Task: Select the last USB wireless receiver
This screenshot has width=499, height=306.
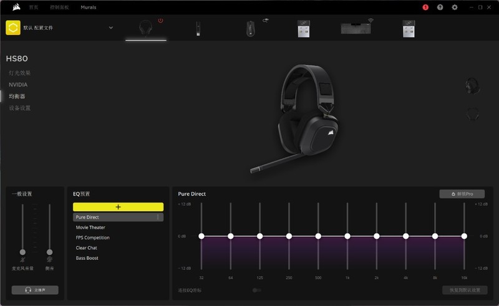Action: 409,29
